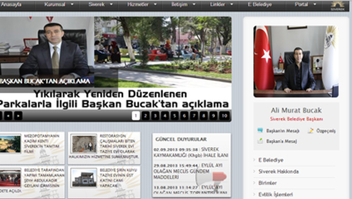The height and width of the screenshot is (199, 352).
Task: Select slide page 9
Action: click(213, 116)
